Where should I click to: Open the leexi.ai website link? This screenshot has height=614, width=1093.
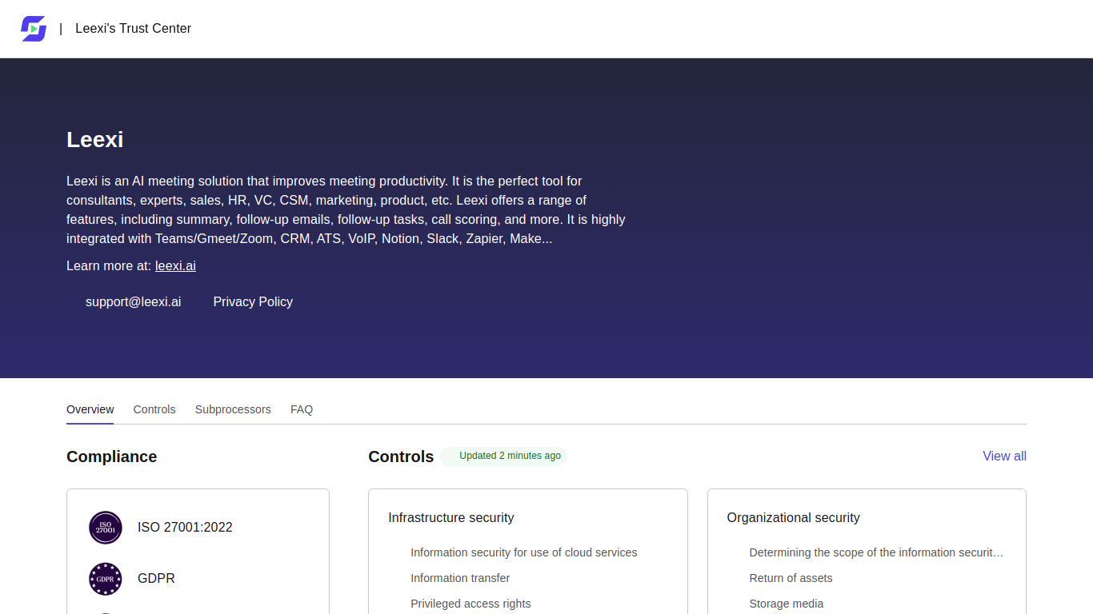tap(175, 265)
